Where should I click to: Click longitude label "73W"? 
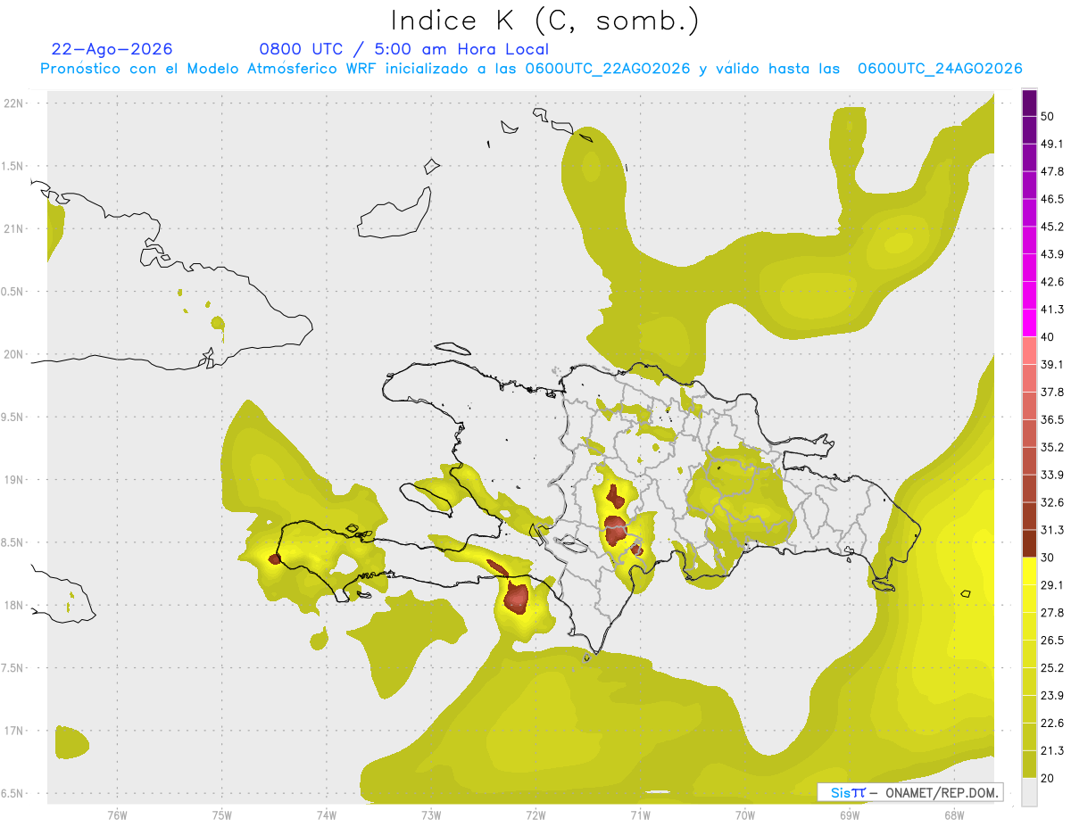[x=431, y=815]
